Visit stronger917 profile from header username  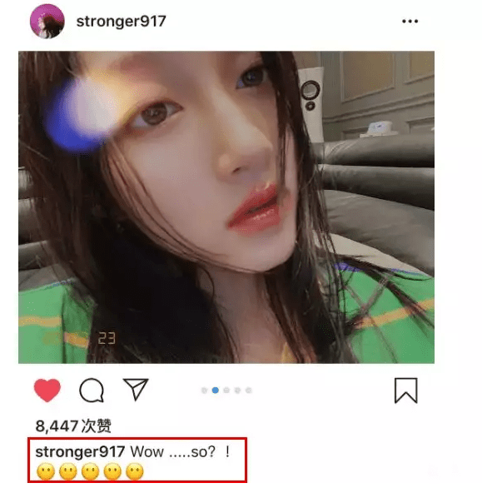(121, 22)
